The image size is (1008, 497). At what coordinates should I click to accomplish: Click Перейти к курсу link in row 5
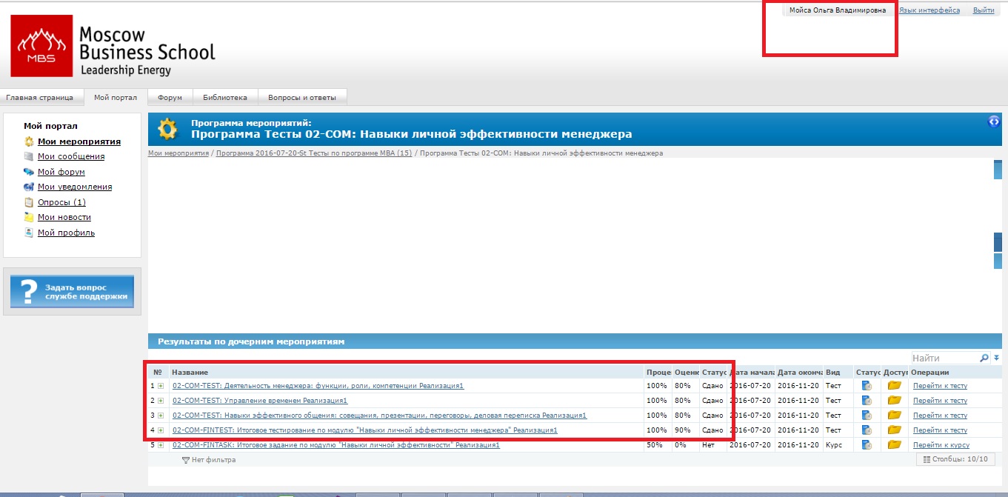pos(941,445)
